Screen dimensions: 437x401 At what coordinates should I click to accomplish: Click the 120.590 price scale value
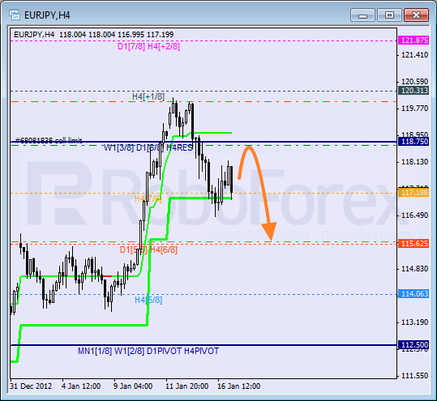[414, 82]
